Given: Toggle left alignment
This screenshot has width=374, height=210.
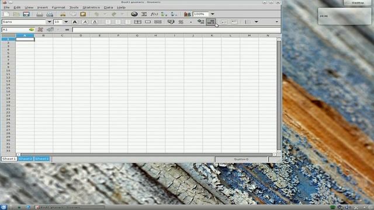Looking at the screenshot, I should point(108,22).
